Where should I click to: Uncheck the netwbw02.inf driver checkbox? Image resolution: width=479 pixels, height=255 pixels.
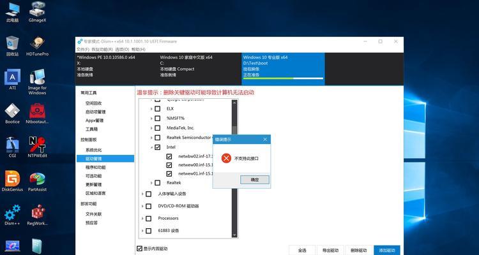coord(169,156)
